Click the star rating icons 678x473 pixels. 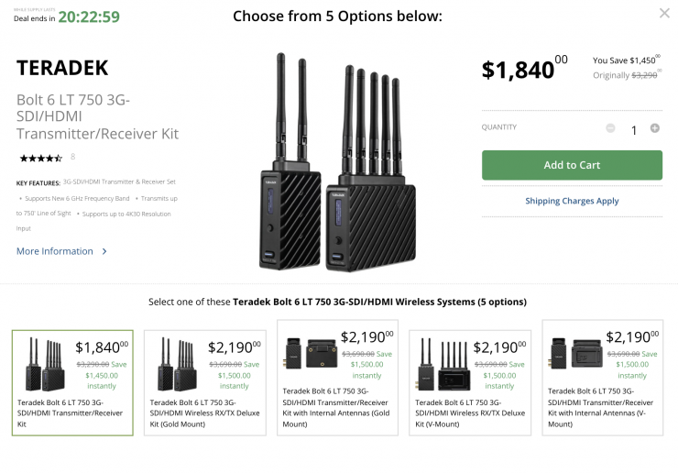pyautogui.click(x=40, y=158)
